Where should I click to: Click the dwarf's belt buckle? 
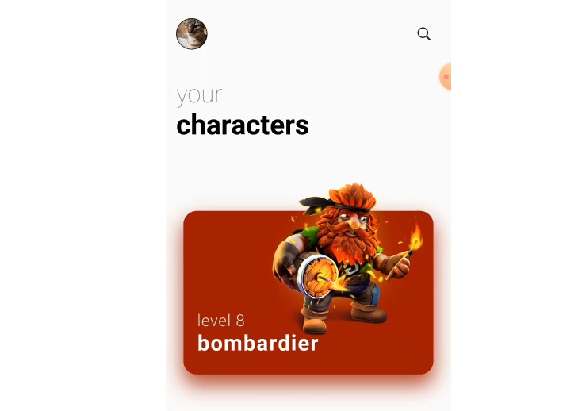(350, 269)
